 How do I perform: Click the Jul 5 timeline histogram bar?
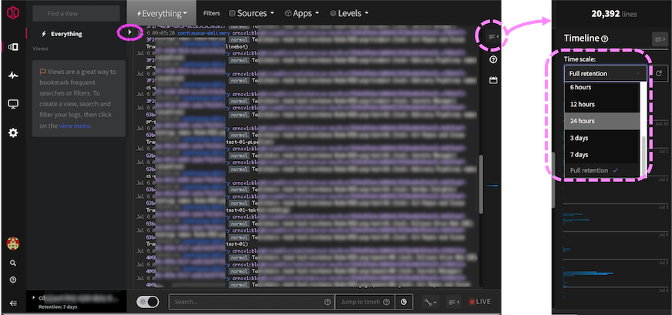point(588,273)
